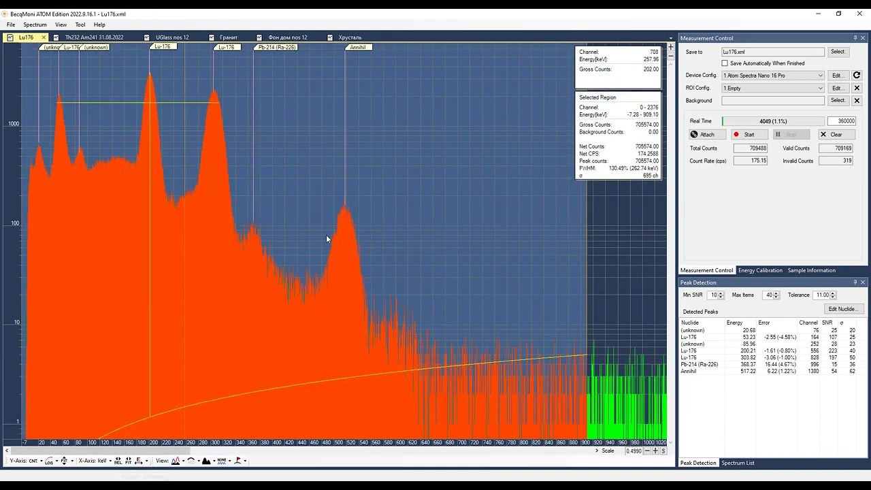Viewport: 871px width, 490px height.
Task: Click Edit next to Device Config
Action: coord(838,76)
